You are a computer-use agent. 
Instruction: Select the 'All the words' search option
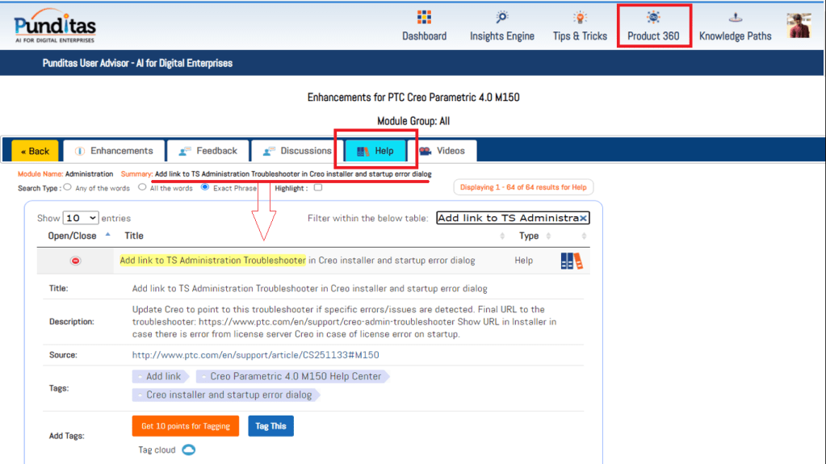pos(142,187)
